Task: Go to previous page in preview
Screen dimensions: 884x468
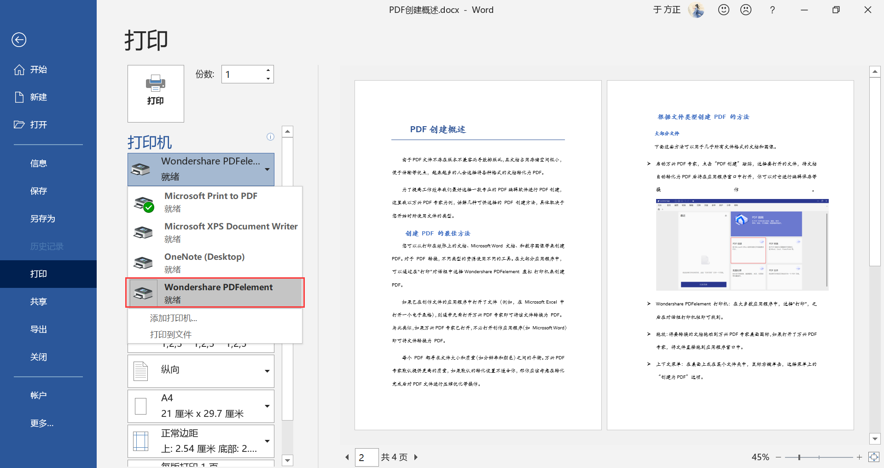Action: [x=347, y=457]
